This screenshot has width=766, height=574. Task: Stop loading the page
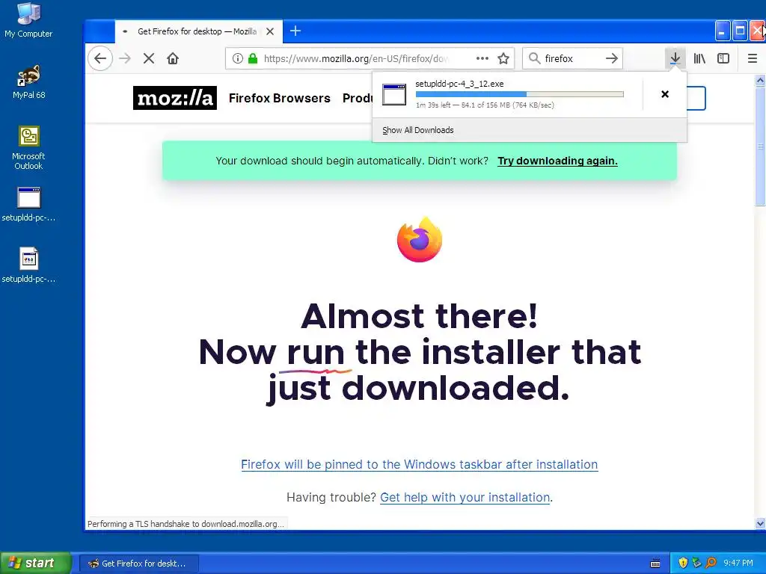pyautogui.click(x=149, y=58)
